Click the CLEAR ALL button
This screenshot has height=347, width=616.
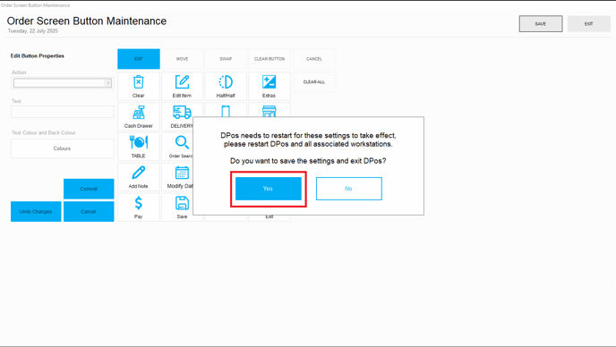click(314, 82)
